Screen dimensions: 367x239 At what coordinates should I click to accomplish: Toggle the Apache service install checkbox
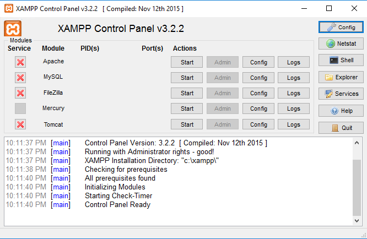(x=20, y=62)
